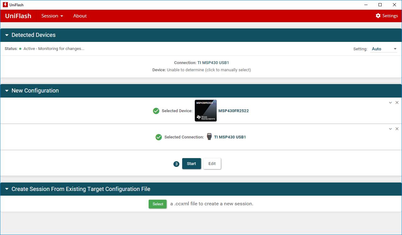Remove the Selected Device row
This screenshot has width=402, height=235.
pos(397,102)
